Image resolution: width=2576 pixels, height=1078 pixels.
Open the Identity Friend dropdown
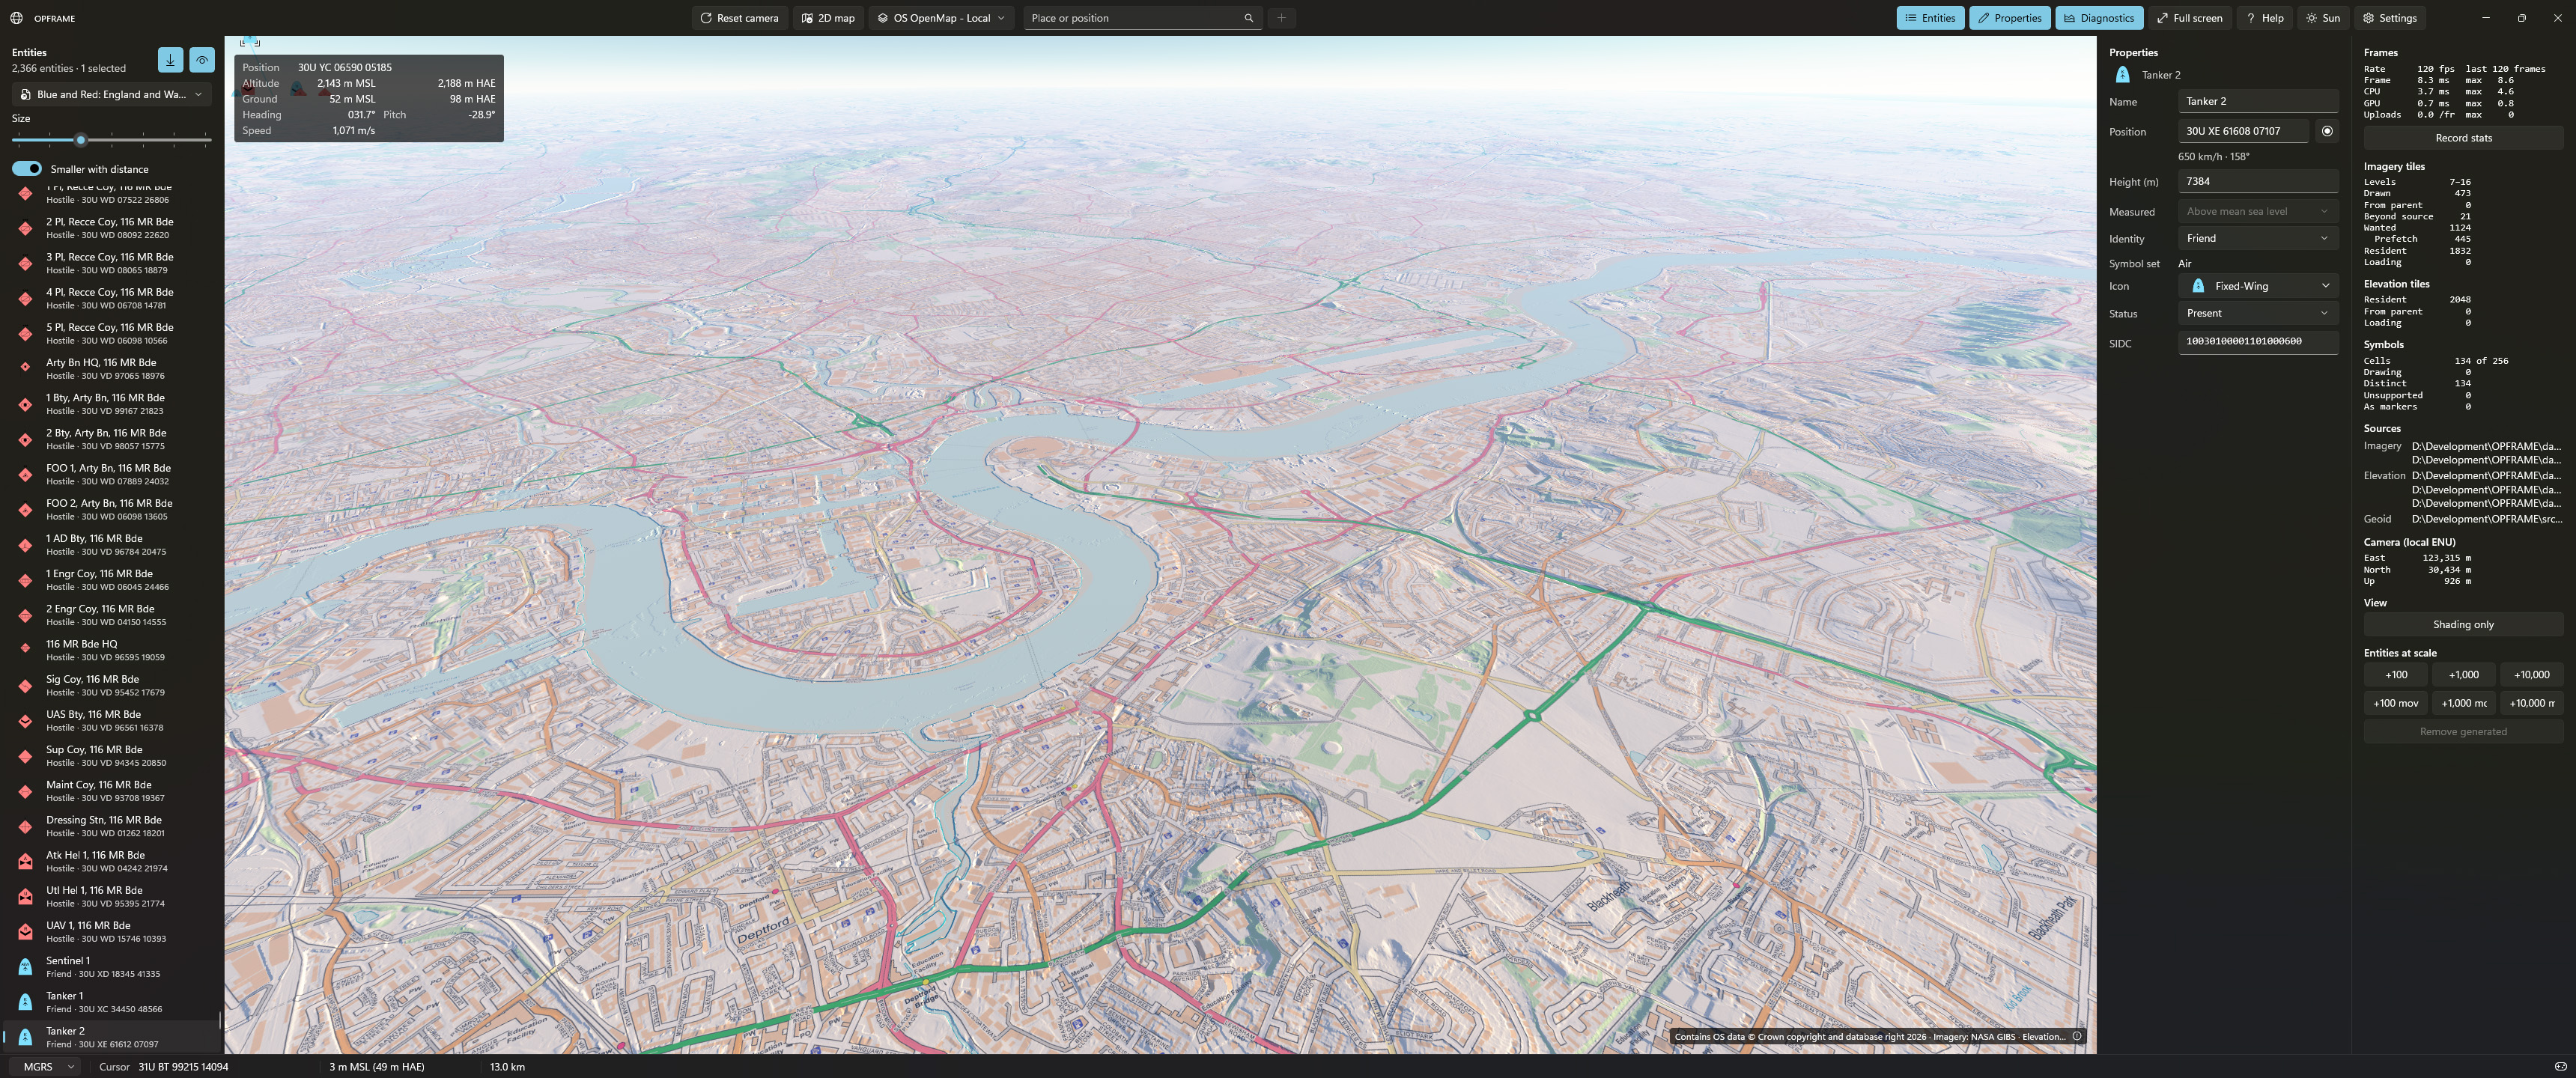pyautogui.click(x=2258, y=239)
